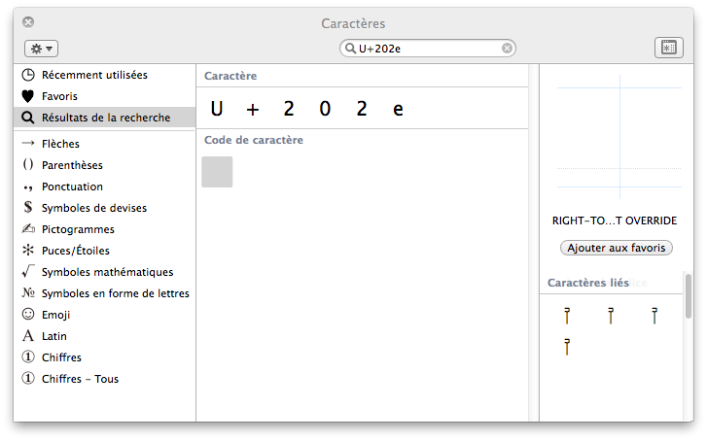Open Symboles de devises category

(93, 208)
